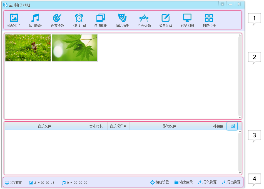Open the 设置特效 effects settings
The width and height of the screenshot is (264, 189).
pos(57,20)
